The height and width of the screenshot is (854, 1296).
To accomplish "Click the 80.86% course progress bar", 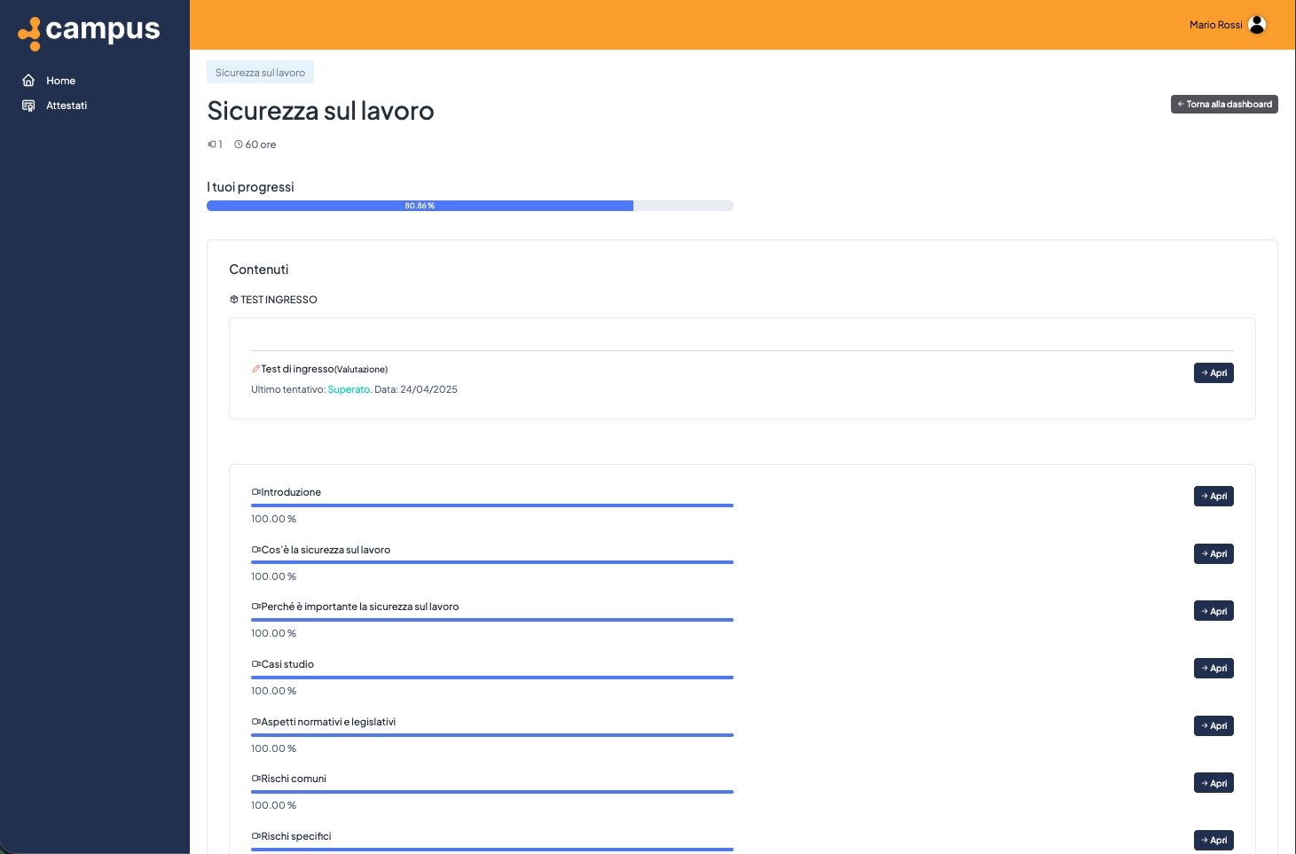I will [x=470, y=205].
